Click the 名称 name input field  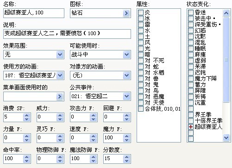coord(34,13)
